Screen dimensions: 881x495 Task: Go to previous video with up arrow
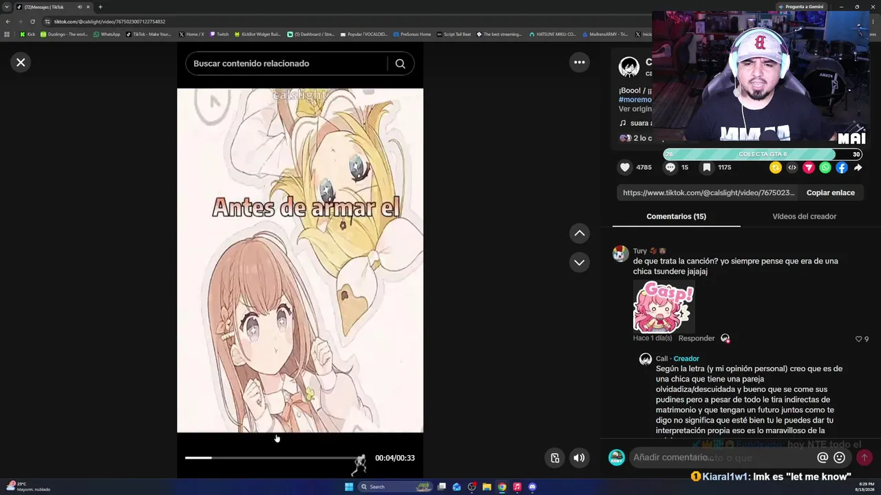click(580, 234)
